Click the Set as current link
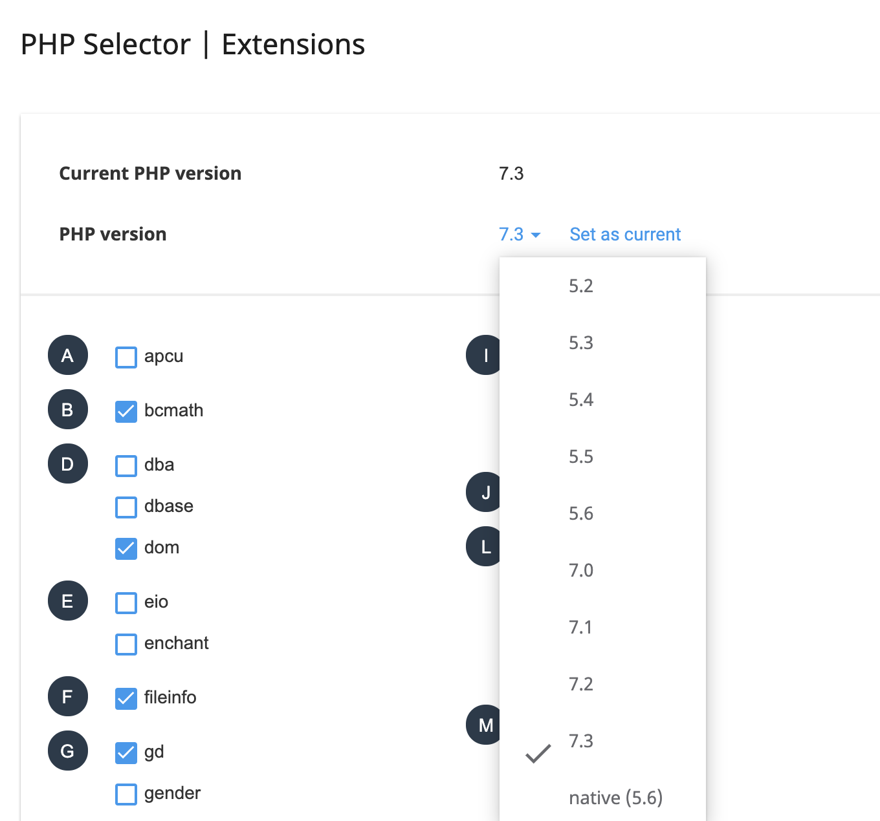880x821 pixels. [625, 235]
